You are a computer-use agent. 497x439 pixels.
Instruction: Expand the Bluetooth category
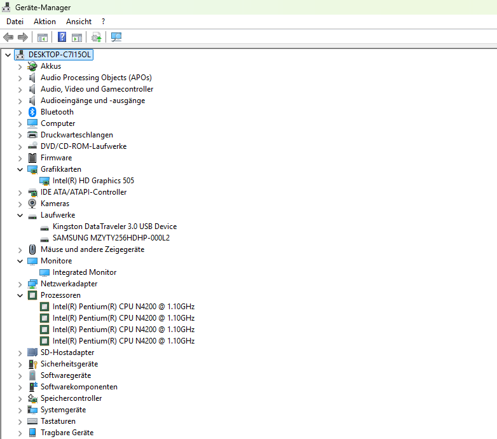(20, 112)
